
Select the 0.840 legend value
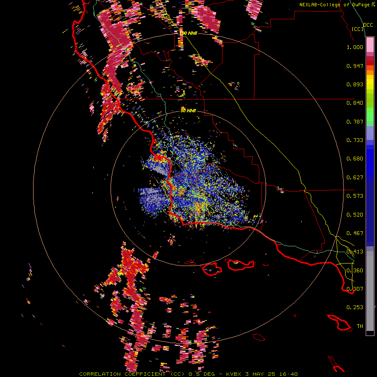355,103
